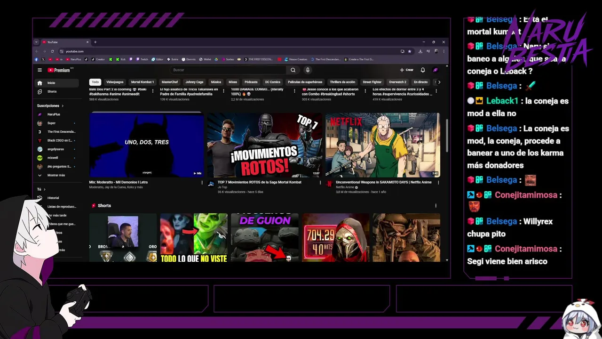This screenshot has height=339, width=602.
Task: Open the YouTube hamburger guide menu
Action: point(40,70)
